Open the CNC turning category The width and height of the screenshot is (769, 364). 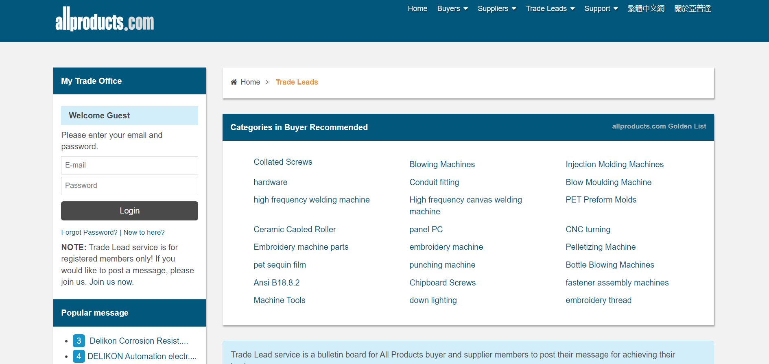588,229
